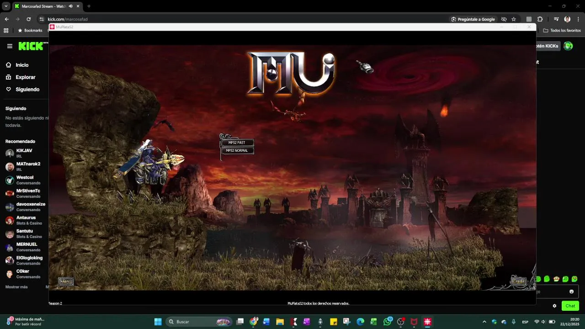Image resolution: width=585 pixels, height=329 pixels.
Task: Open Windows Start menu
Action: pos(158,322)
